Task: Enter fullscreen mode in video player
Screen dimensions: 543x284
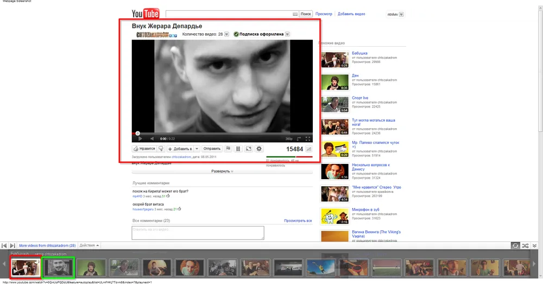Action: point(308,138)
